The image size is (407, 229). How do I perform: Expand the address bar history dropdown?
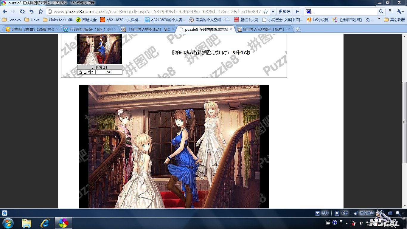tap(273, 12)
